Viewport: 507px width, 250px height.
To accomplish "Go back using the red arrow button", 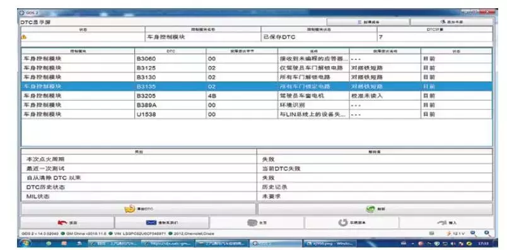I will tap(67, 222).
